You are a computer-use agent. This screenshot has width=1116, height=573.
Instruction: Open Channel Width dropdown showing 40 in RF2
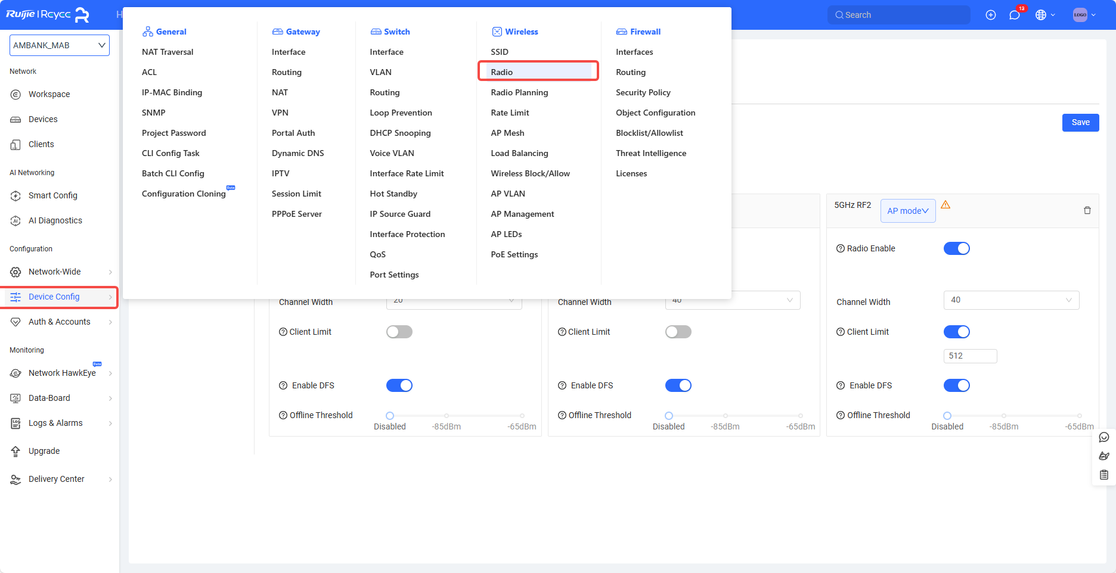1012,300
